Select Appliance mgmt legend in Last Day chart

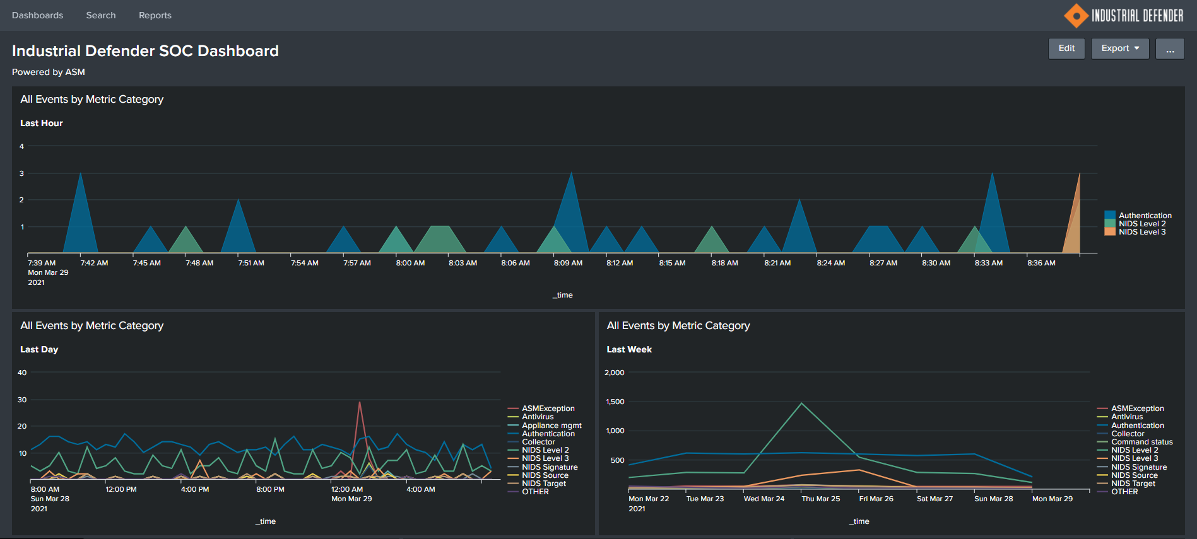pos(545,426)
